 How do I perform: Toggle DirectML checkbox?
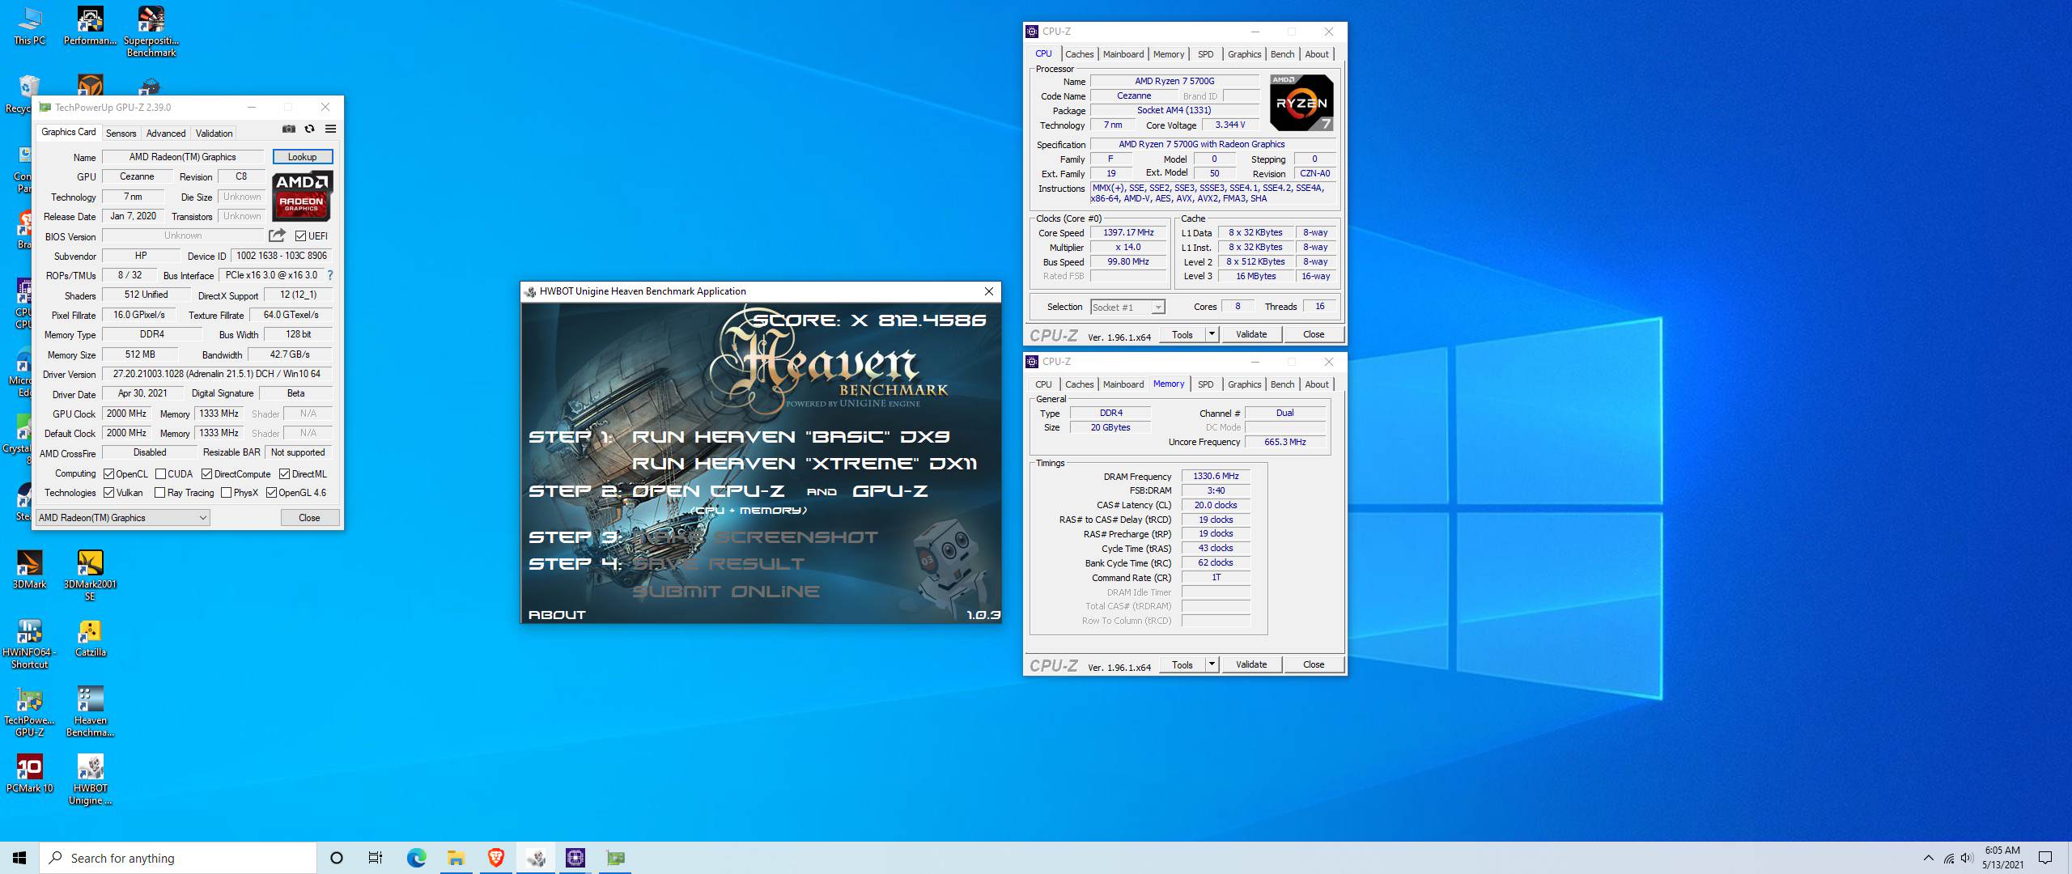click(x=284, y=474)
